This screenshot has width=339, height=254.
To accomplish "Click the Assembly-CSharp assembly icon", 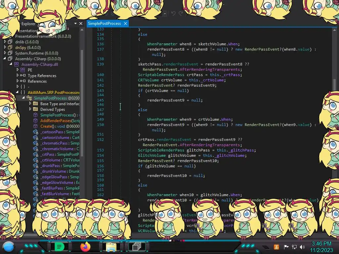I will pos(10,59).
